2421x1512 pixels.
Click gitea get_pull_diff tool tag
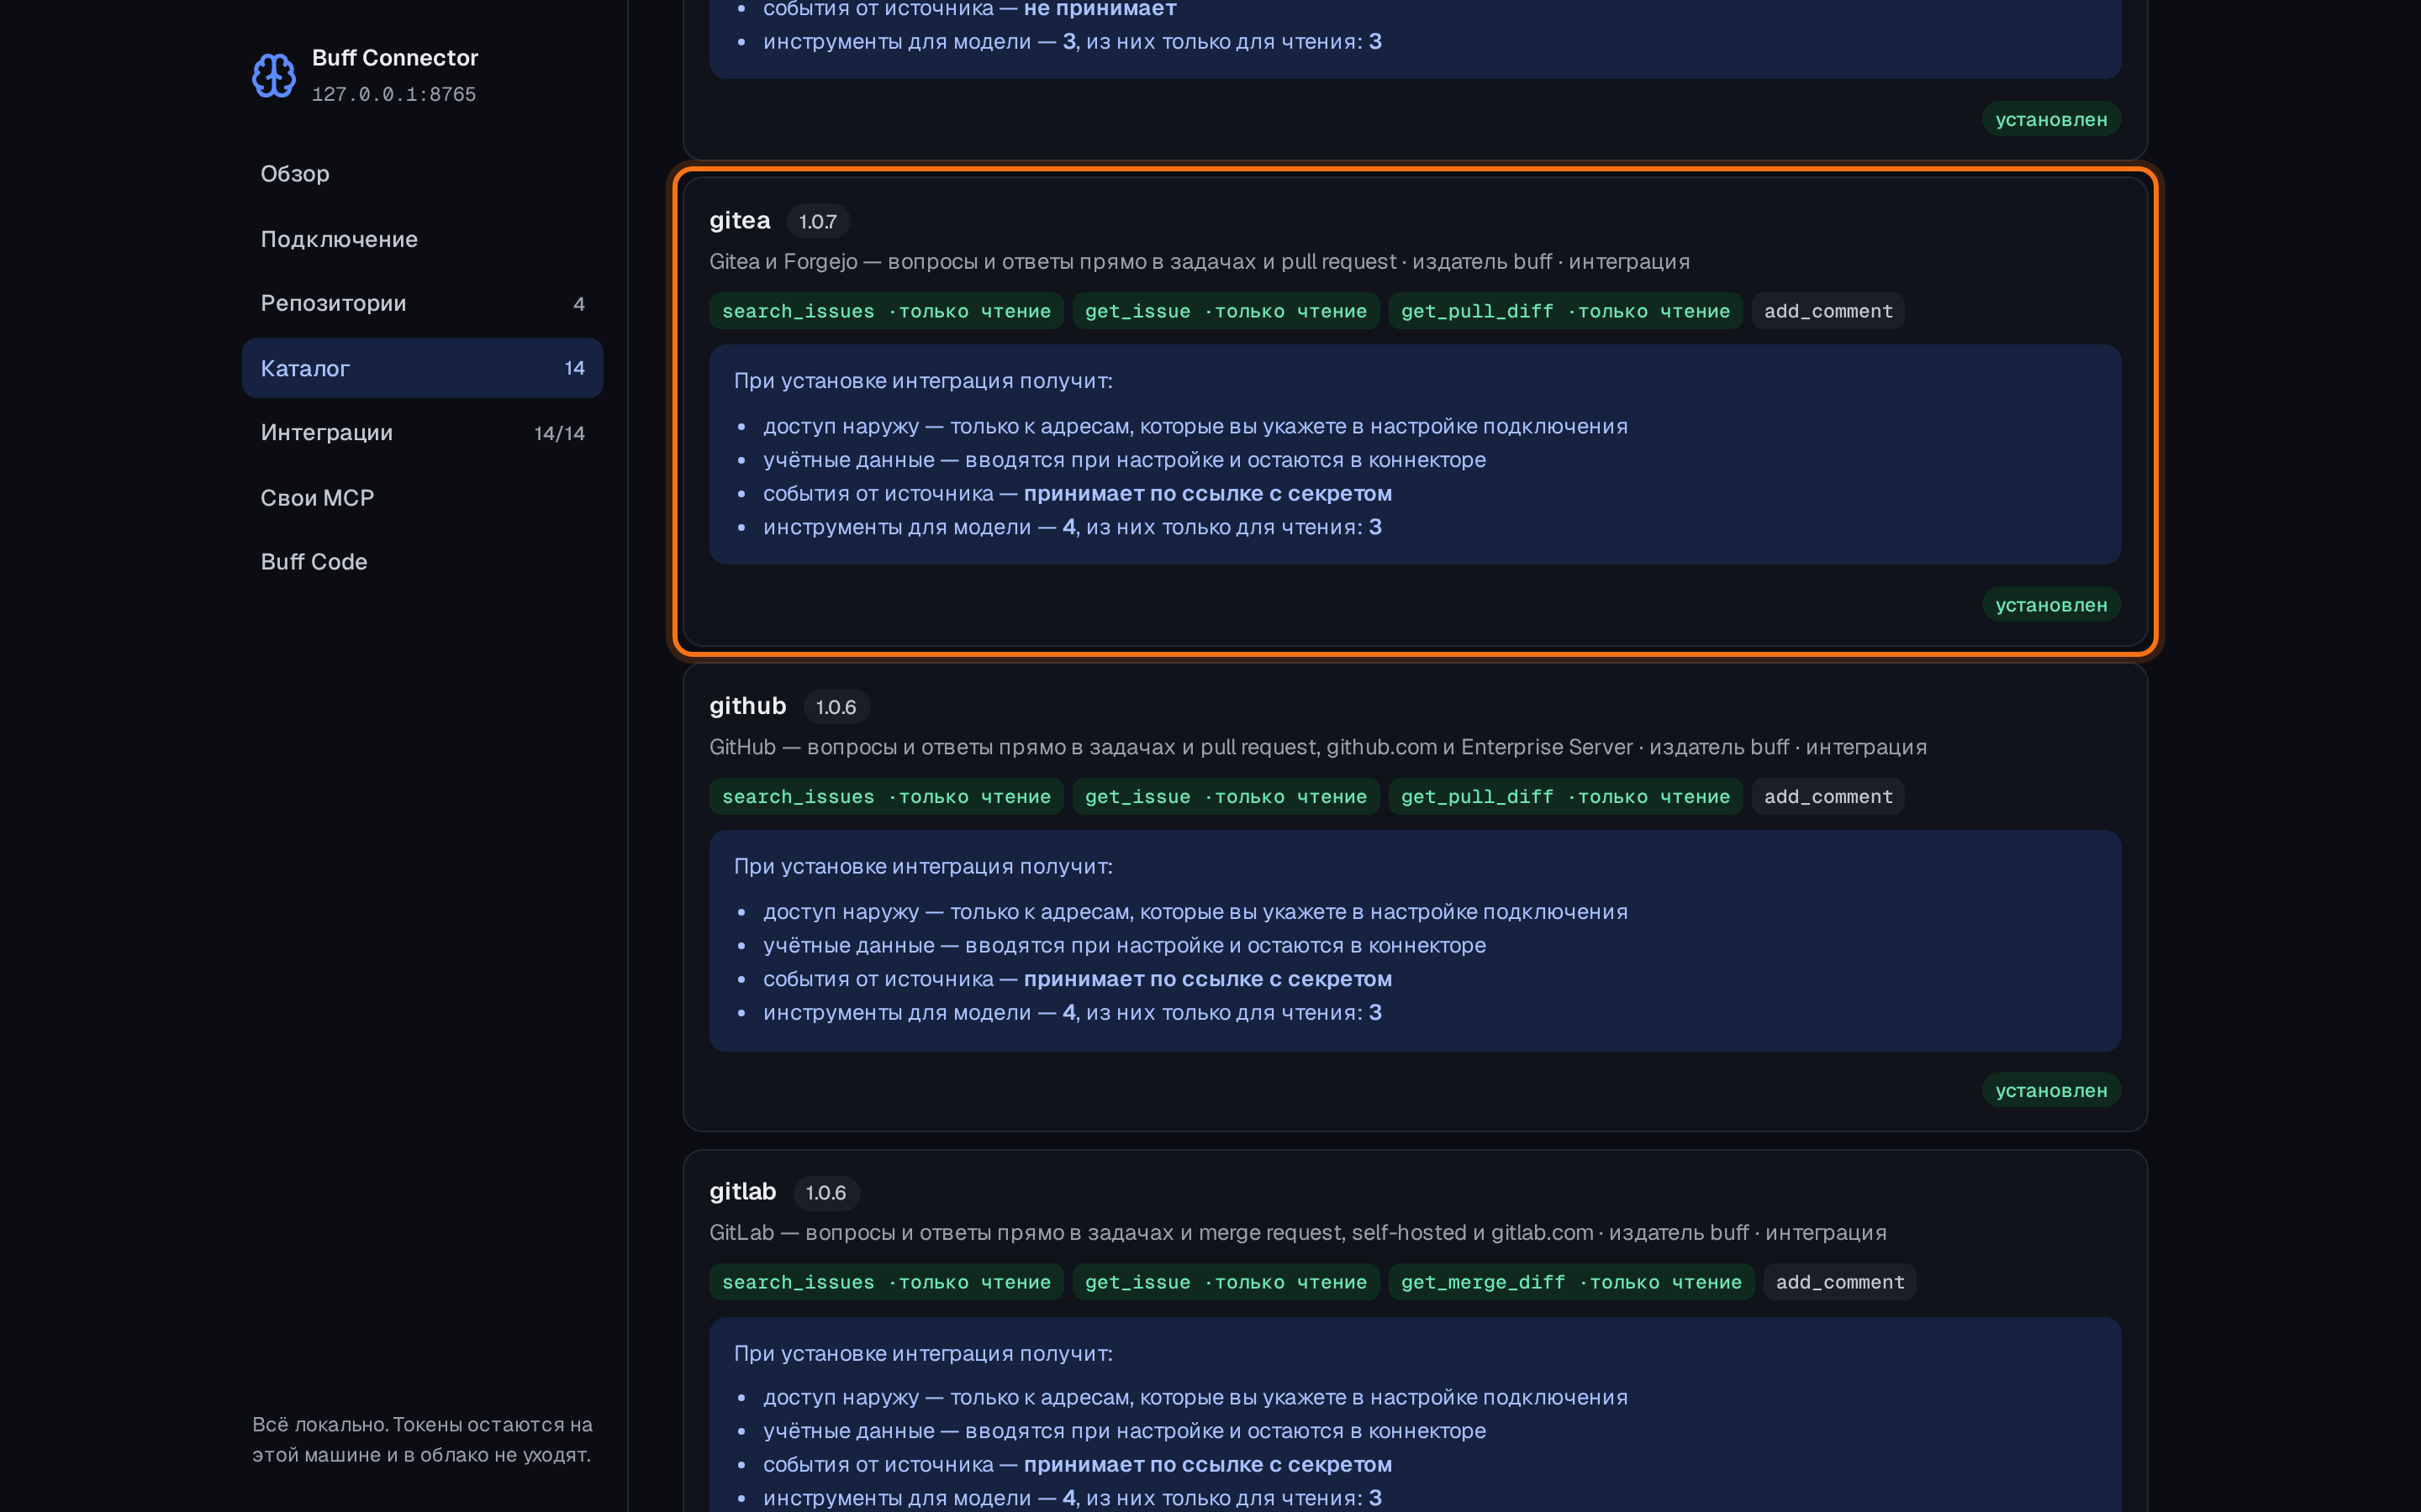1564,311
